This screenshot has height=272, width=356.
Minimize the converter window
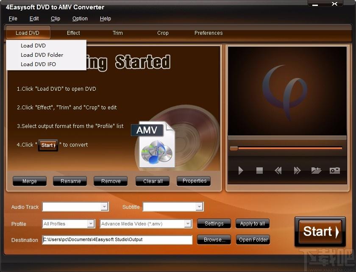[x=315, y=4]
